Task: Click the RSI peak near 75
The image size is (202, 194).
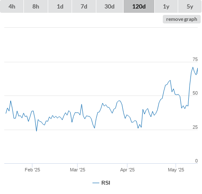Action: tap(193, 67)
